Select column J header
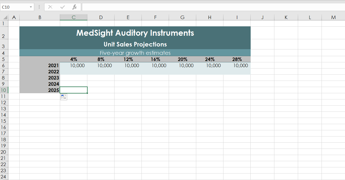 262,17
